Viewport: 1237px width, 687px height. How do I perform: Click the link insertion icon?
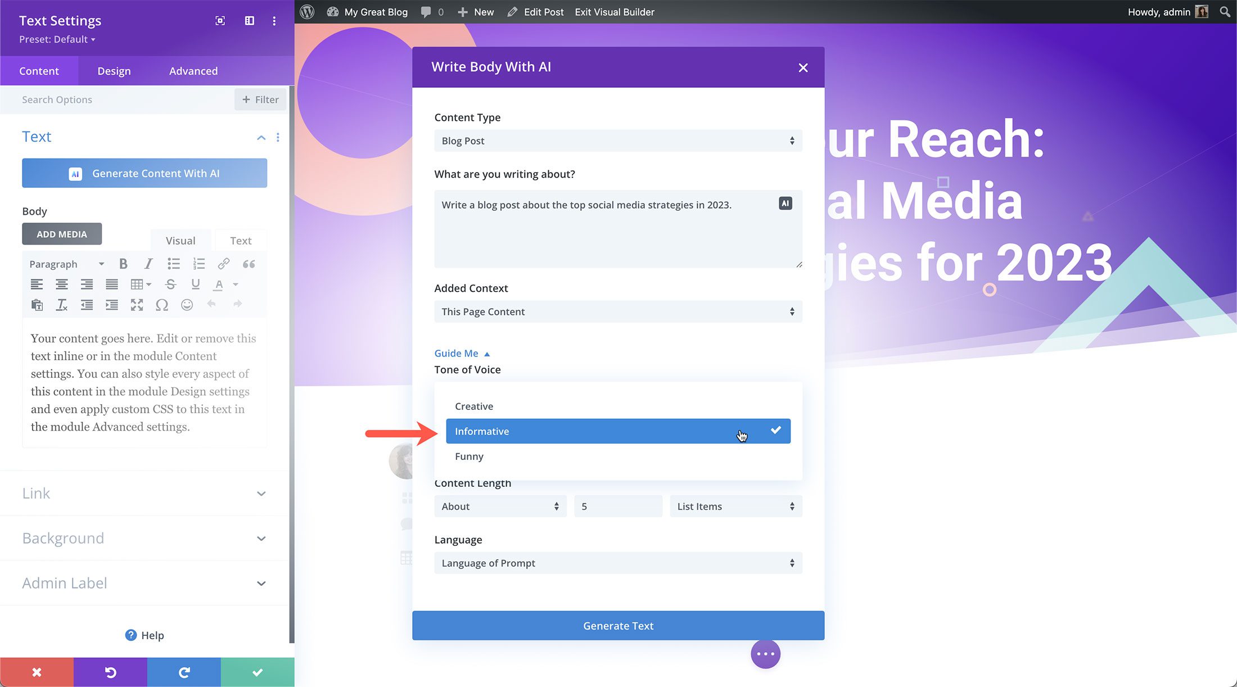tap(223, 264)
